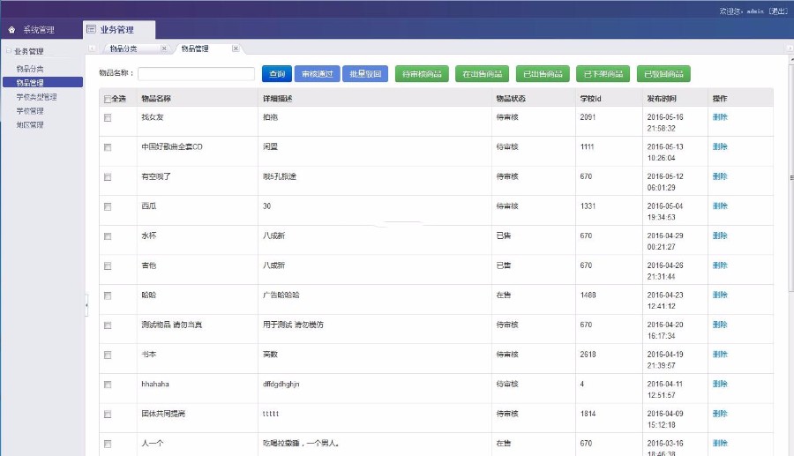
Task: Select 物品管理 in the sidebar
Action: [x=42, y=82]
